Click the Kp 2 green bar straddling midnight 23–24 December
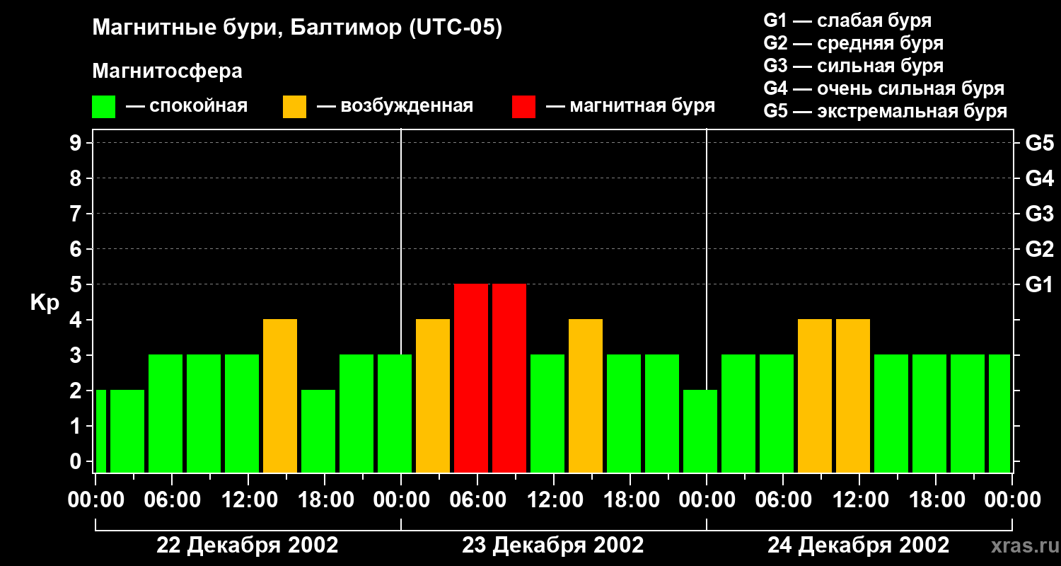The height and width of the screenshot is (566, 1061). coord(700,432)
